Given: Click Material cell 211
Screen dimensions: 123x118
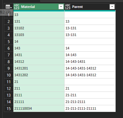Looking at the screenshot, I should [x=39, y=88].
